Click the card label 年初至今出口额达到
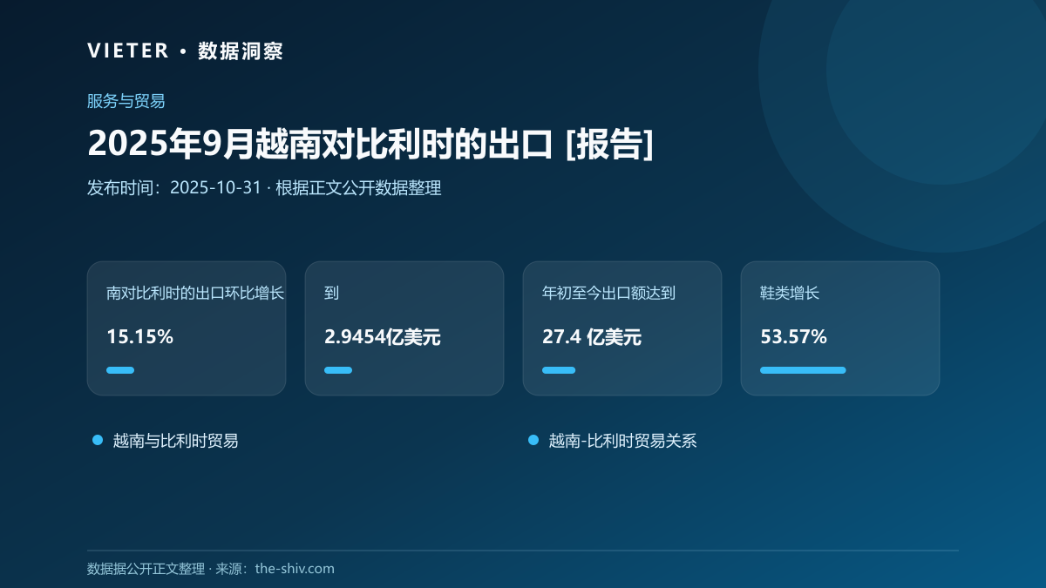1046x588 pixels. [608, 293]
